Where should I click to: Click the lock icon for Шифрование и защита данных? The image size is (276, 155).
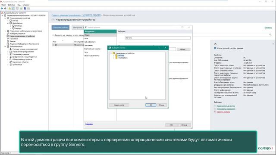point(10,57)
